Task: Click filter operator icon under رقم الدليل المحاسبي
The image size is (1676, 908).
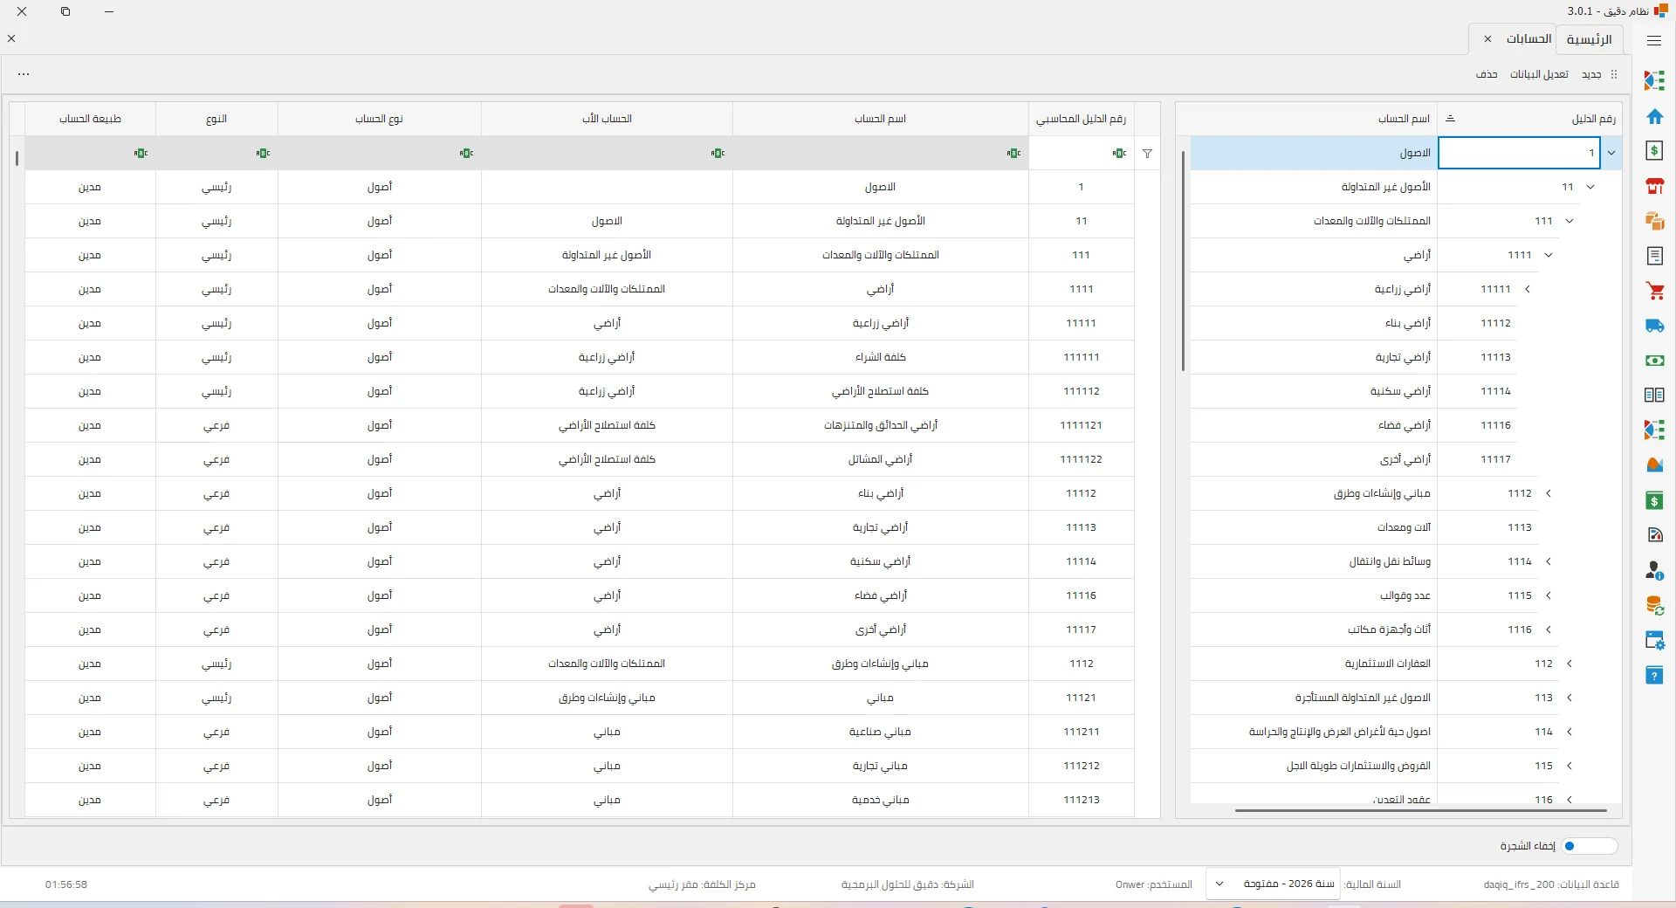Action: tap(1119, 154)
